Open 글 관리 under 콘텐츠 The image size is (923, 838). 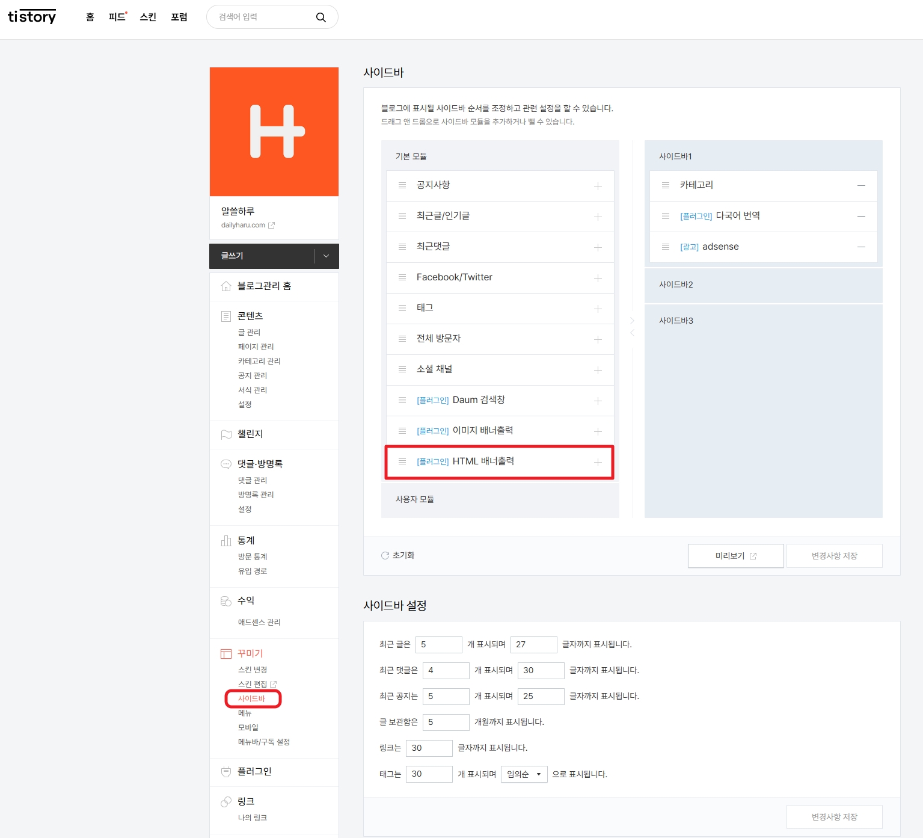tap(250, 333)
